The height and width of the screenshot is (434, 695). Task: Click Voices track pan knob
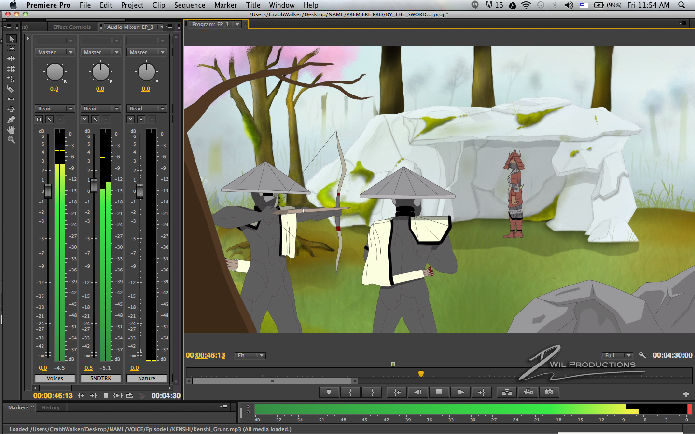click(x=55, y=72)
